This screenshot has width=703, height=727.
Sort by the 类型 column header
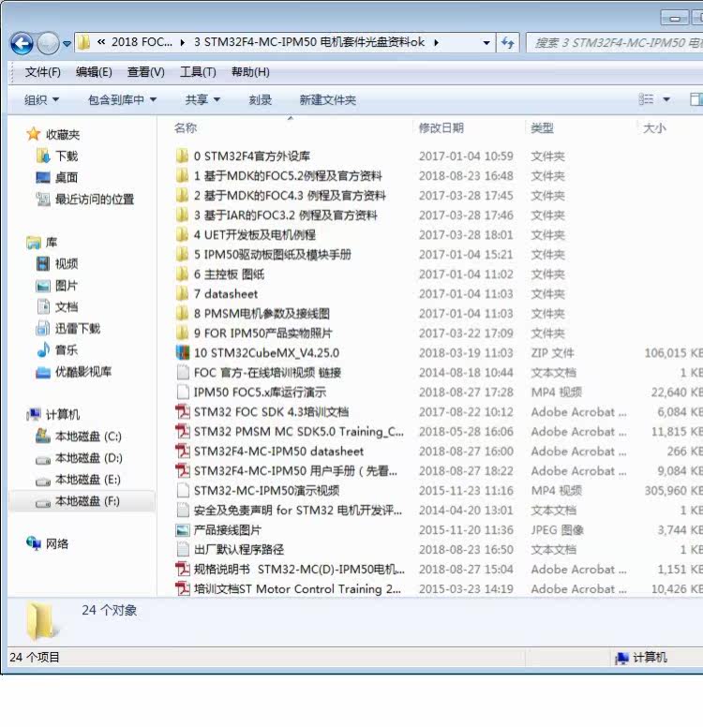click(x=542, y=128)
